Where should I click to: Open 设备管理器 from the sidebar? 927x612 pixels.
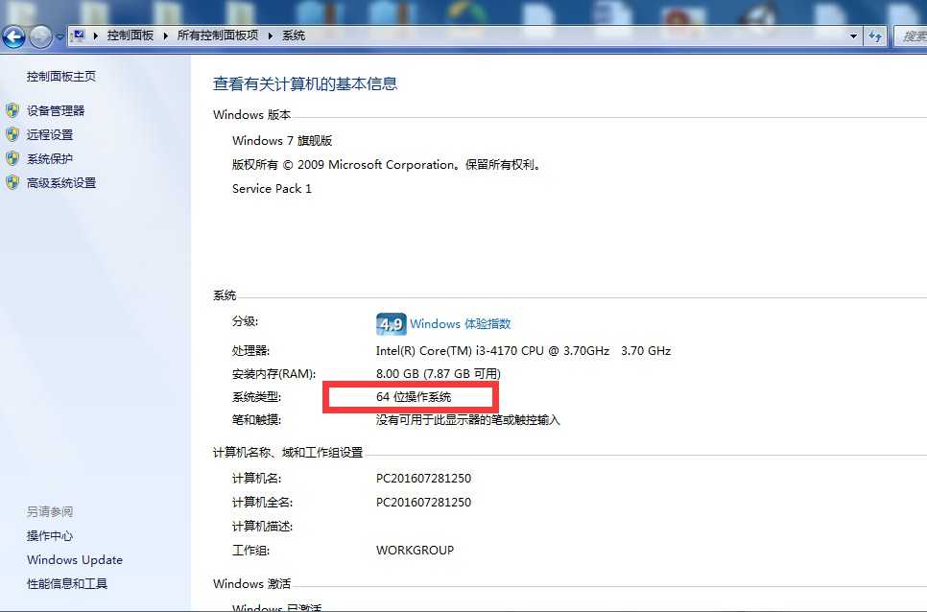click(x=56, y=110)
